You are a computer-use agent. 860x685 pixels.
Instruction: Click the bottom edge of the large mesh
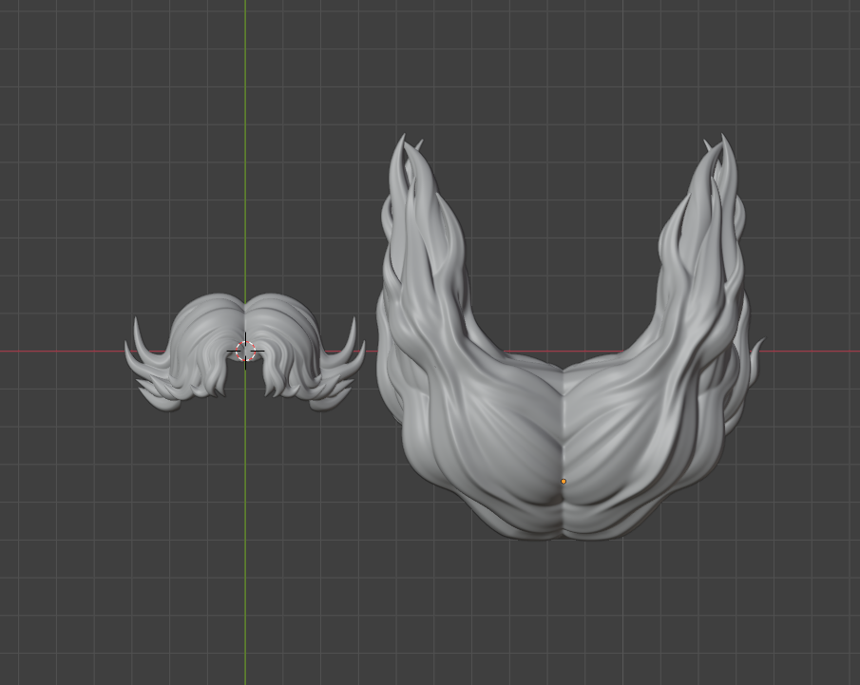click(x=561, y=537)
